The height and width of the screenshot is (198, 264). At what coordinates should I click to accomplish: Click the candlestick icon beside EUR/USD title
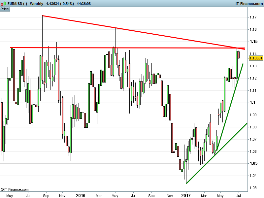click(x=4, y=4)
